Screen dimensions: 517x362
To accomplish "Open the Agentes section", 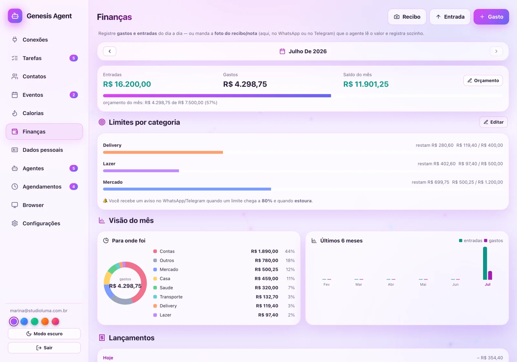I will (x=44, y=168).
